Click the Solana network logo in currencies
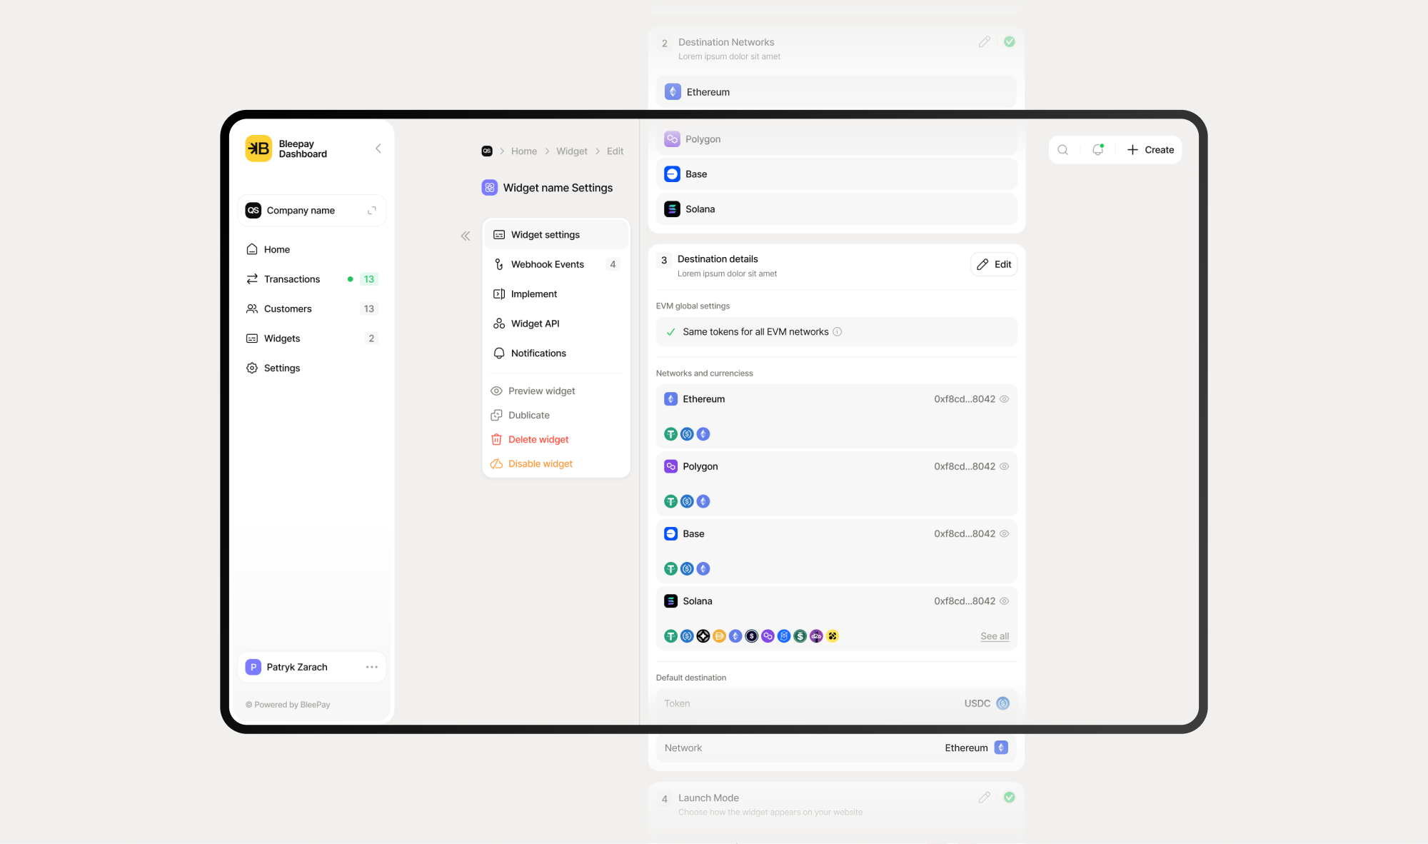 tap(670, 601)
